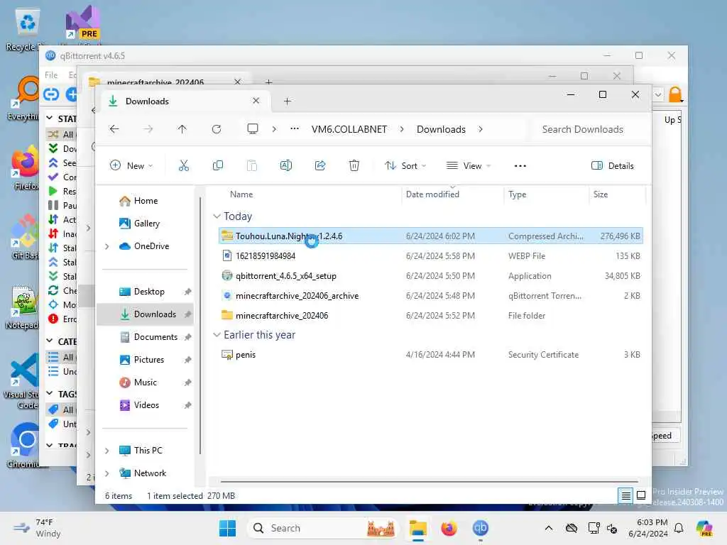Screen dimensions: 727x545
Task: Click the Delete trash icon in Explorer toolbar
Action: [354, 165]
